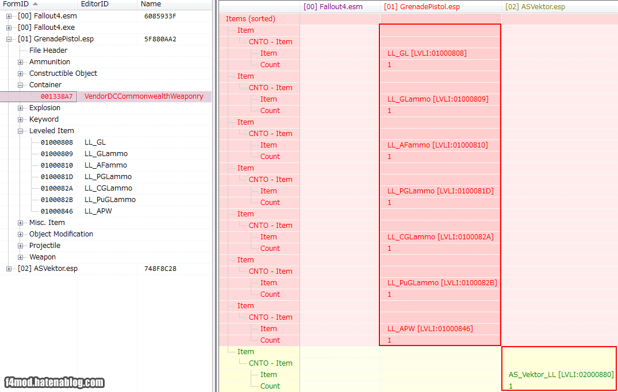Select the Items (sorted) row
The height and width of the screenshot is (392, 618).
pyautogui.click(x=251, y=19)
